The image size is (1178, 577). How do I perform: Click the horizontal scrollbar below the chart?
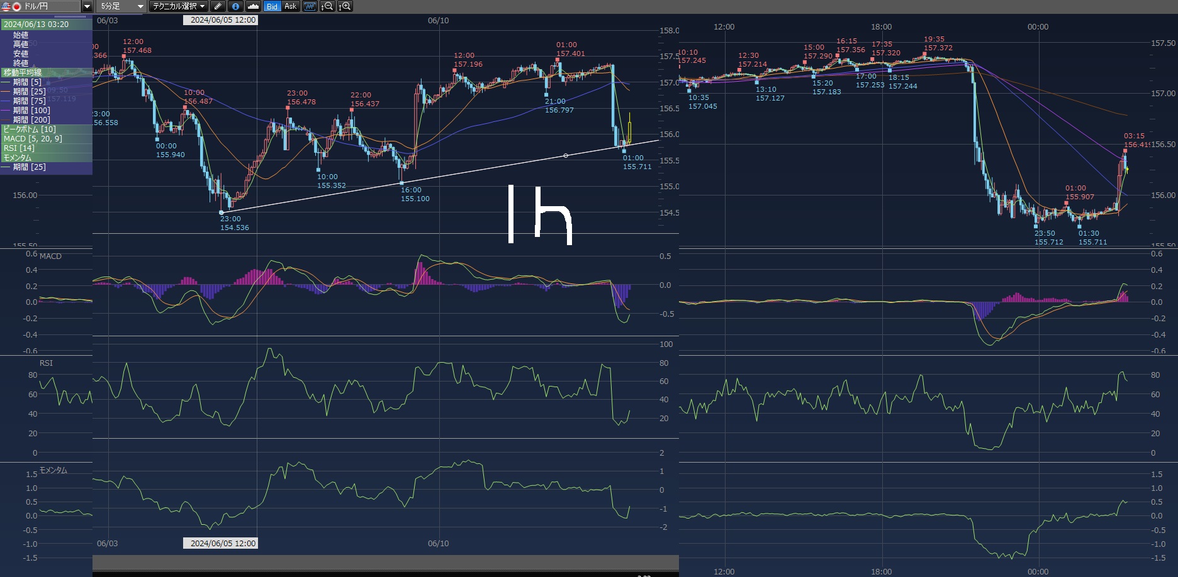[x=385, y=563]
